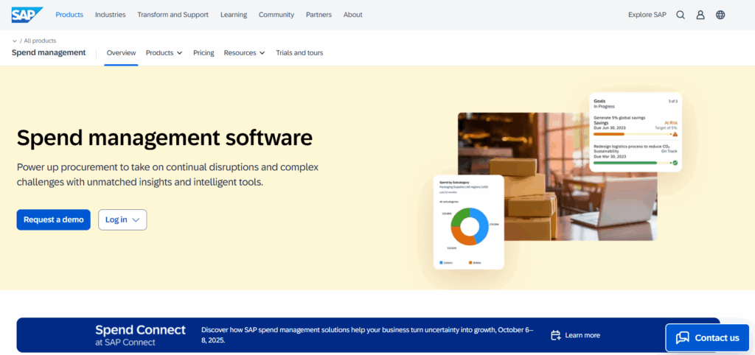Click the Contact us button
Viewport: 755px width, 355px height.
707,337
